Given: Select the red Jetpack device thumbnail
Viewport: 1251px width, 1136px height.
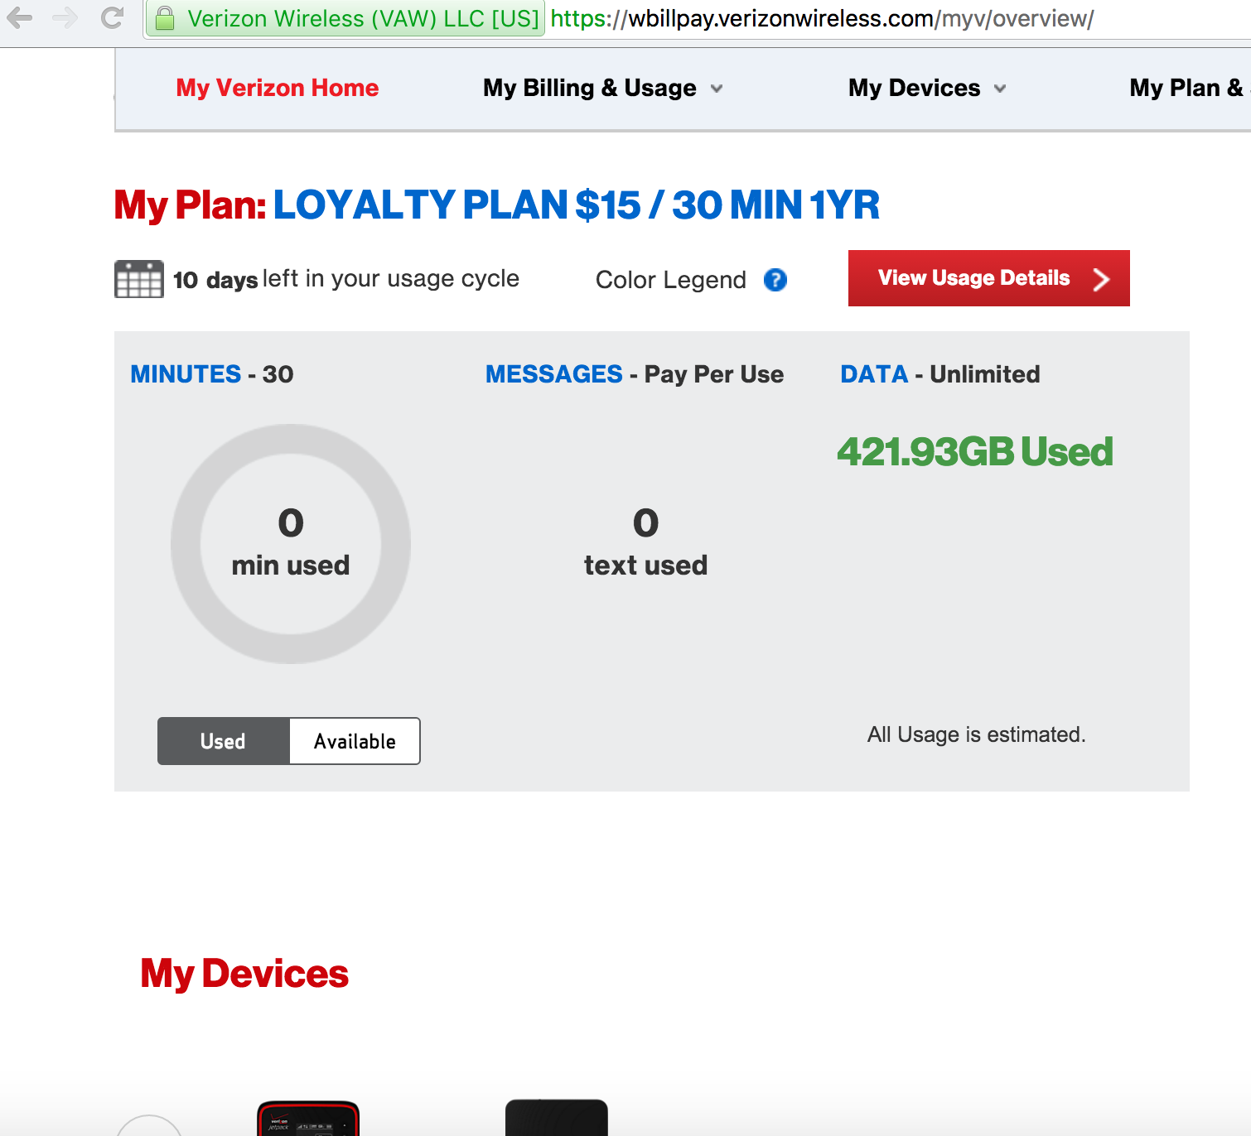Looking at the screenshot, I should point(308,1118).
